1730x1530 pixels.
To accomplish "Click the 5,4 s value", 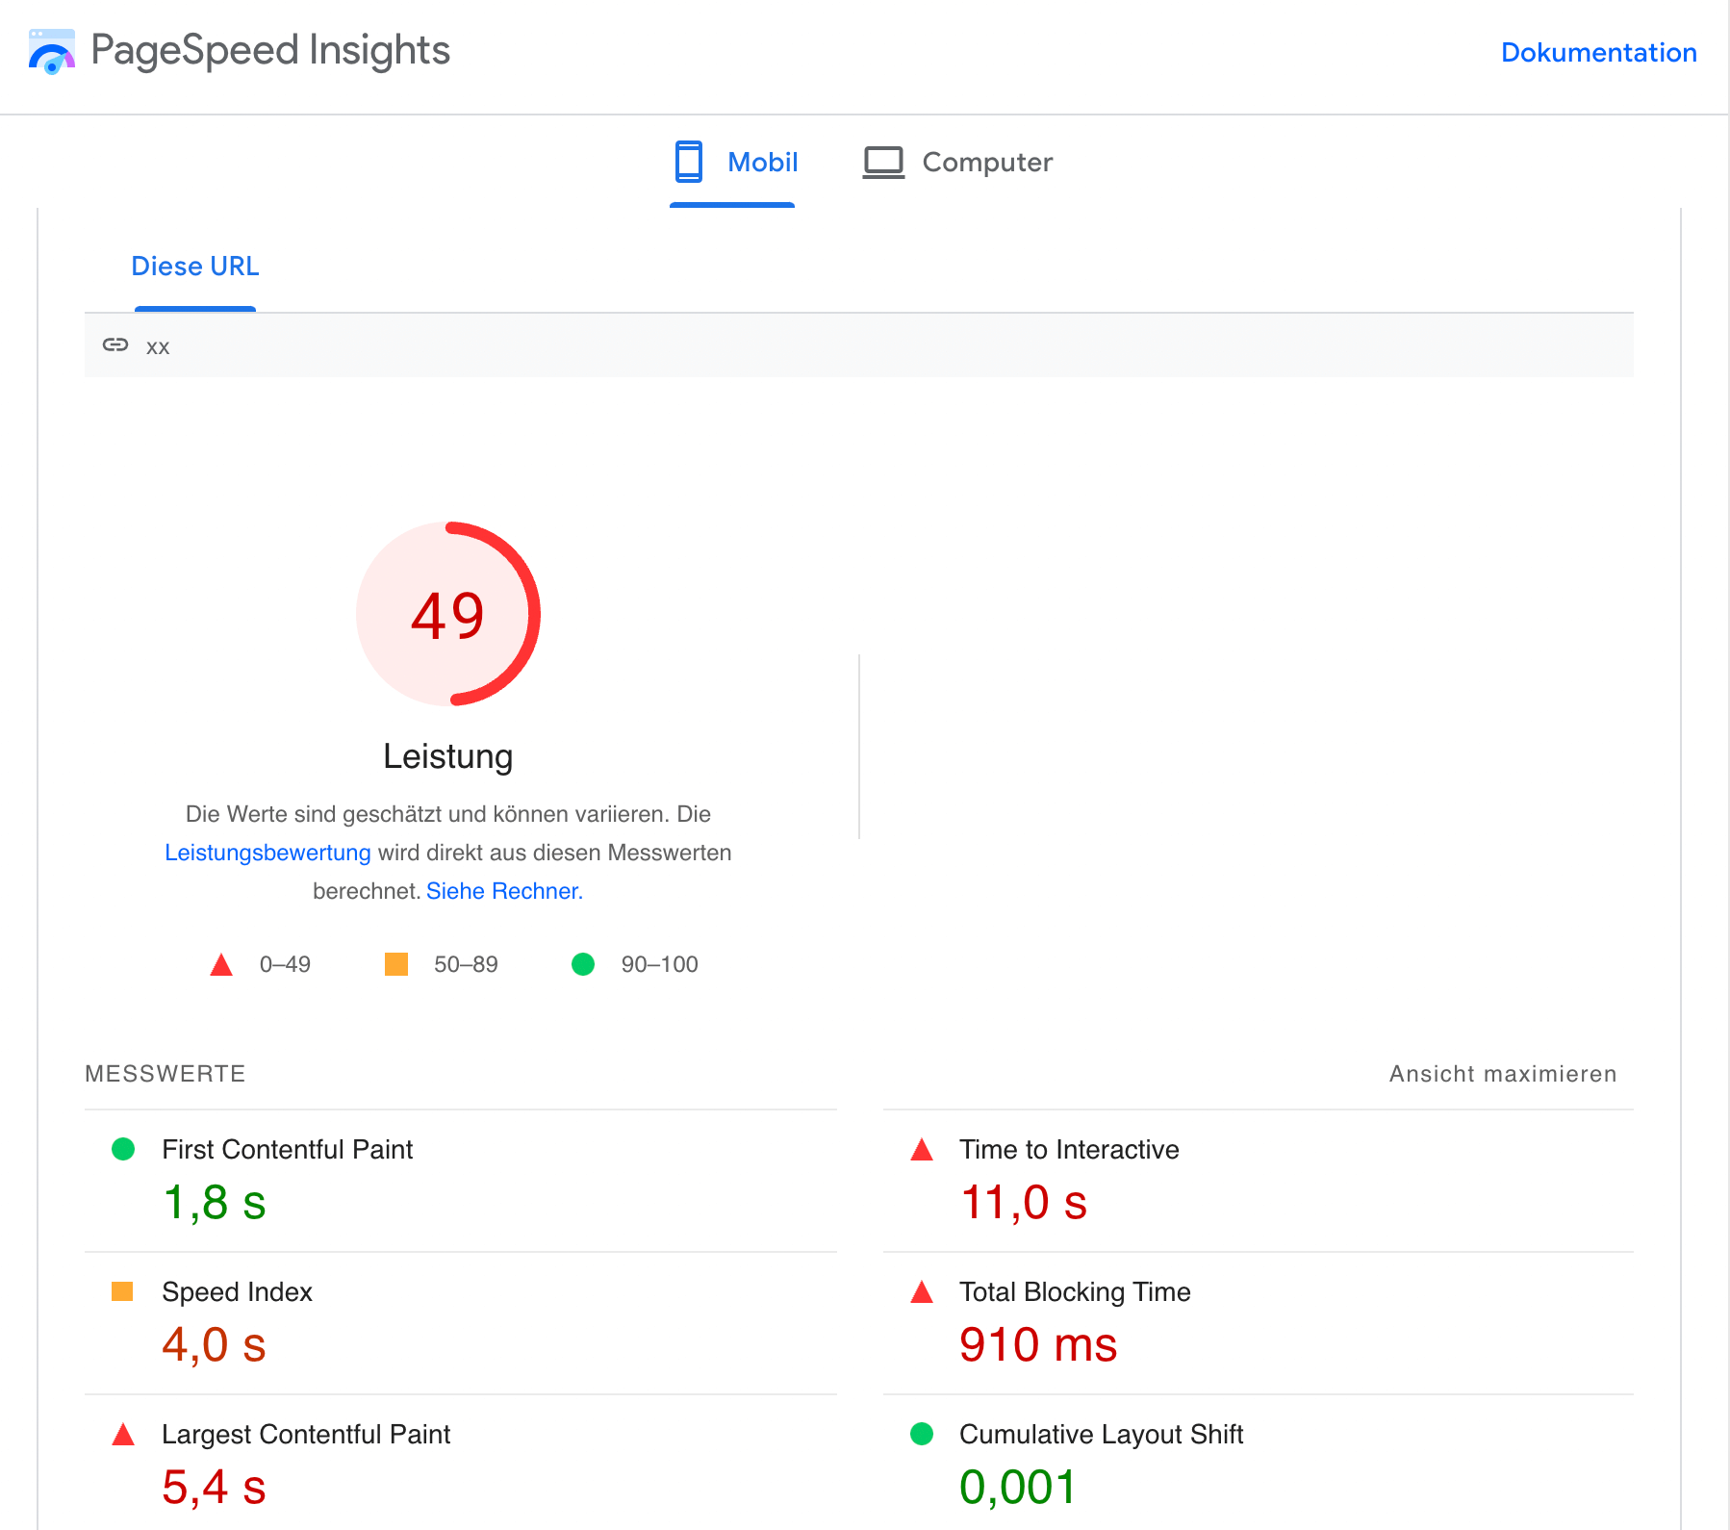I will pos(214,1488).
